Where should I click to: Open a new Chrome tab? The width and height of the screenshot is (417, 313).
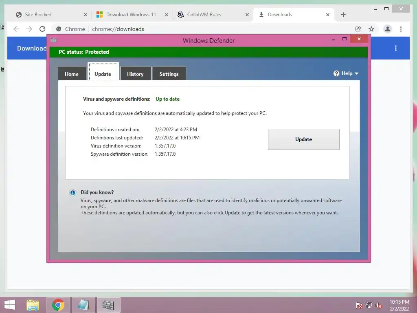click(343, 15)
